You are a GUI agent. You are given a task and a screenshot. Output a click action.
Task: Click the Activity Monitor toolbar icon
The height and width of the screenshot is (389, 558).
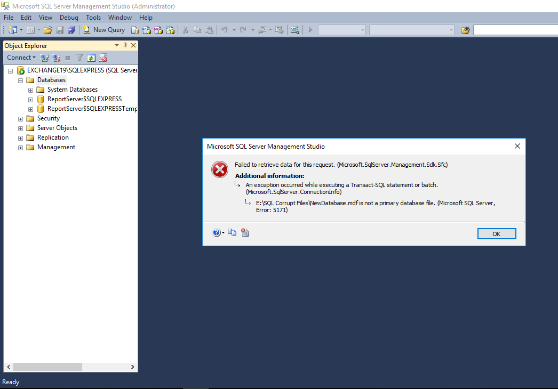[x=294, y=30]
